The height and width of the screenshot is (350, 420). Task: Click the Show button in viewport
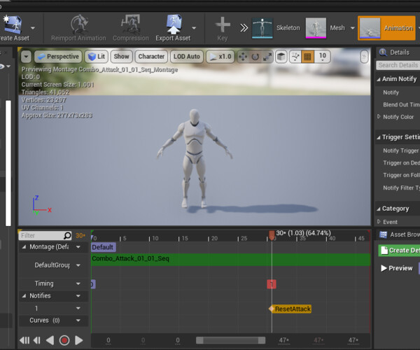pyautogui.click(x=122, y=56)
